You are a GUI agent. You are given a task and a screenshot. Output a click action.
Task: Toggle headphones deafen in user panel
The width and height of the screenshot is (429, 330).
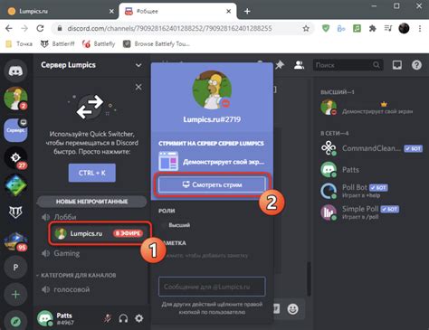click(x=123, y=318)
